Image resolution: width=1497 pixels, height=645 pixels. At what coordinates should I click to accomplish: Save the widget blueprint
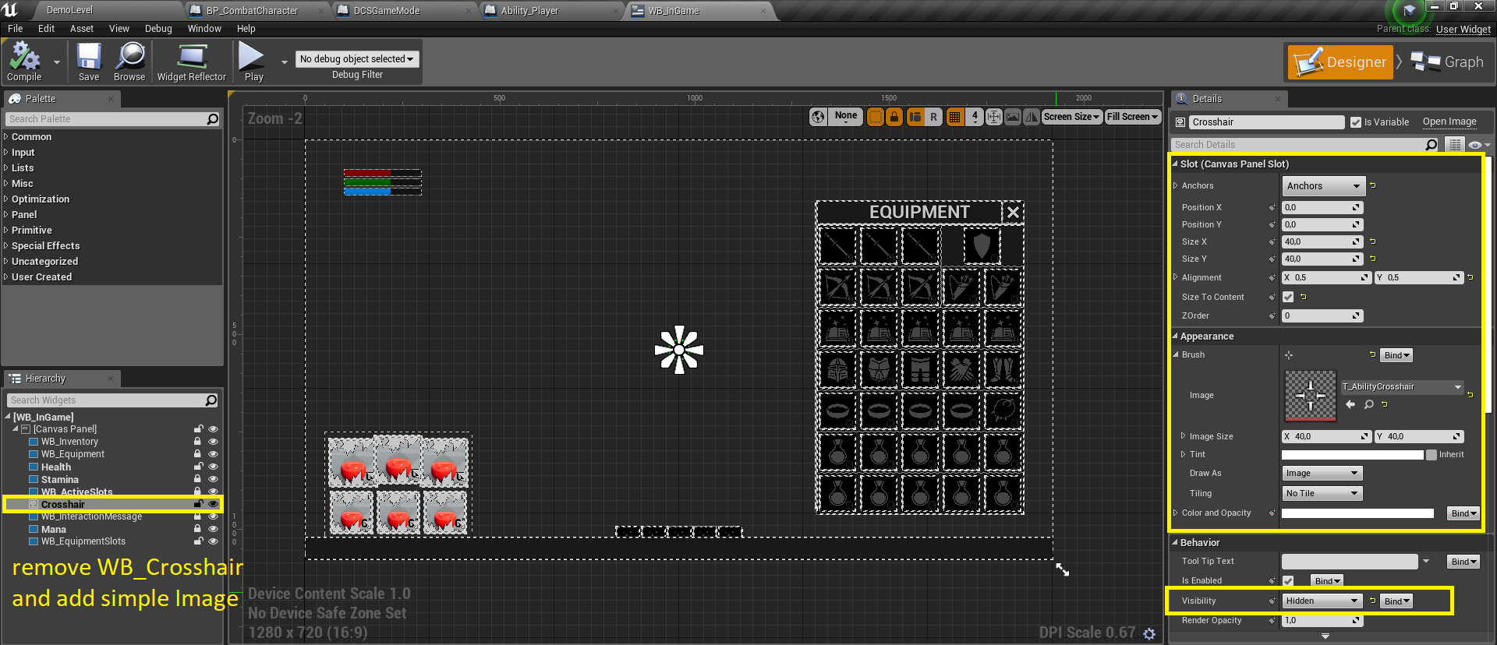coord(89,61)
